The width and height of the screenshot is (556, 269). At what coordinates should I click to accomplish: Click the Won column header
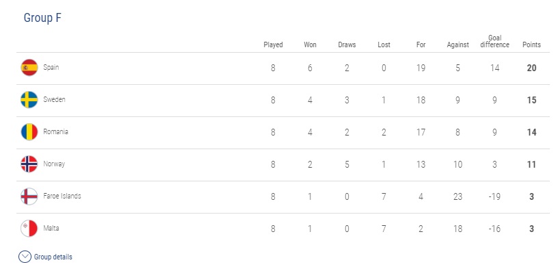click(x=310, y=44)
